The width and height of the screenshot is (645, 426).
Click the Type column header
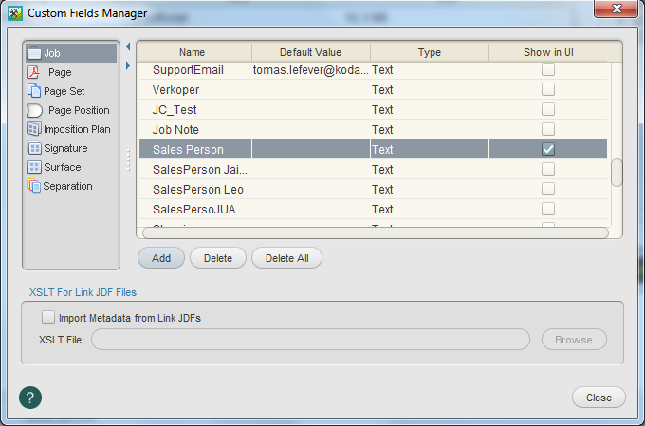(x=429, y=52)
